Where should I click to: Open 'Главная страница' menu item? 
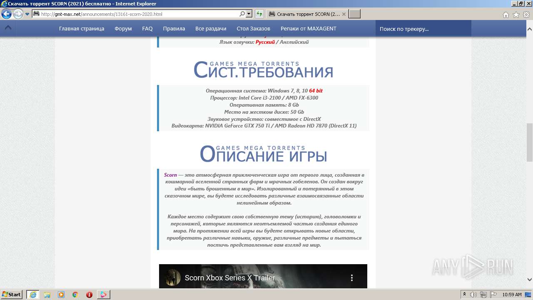point(82,29)
